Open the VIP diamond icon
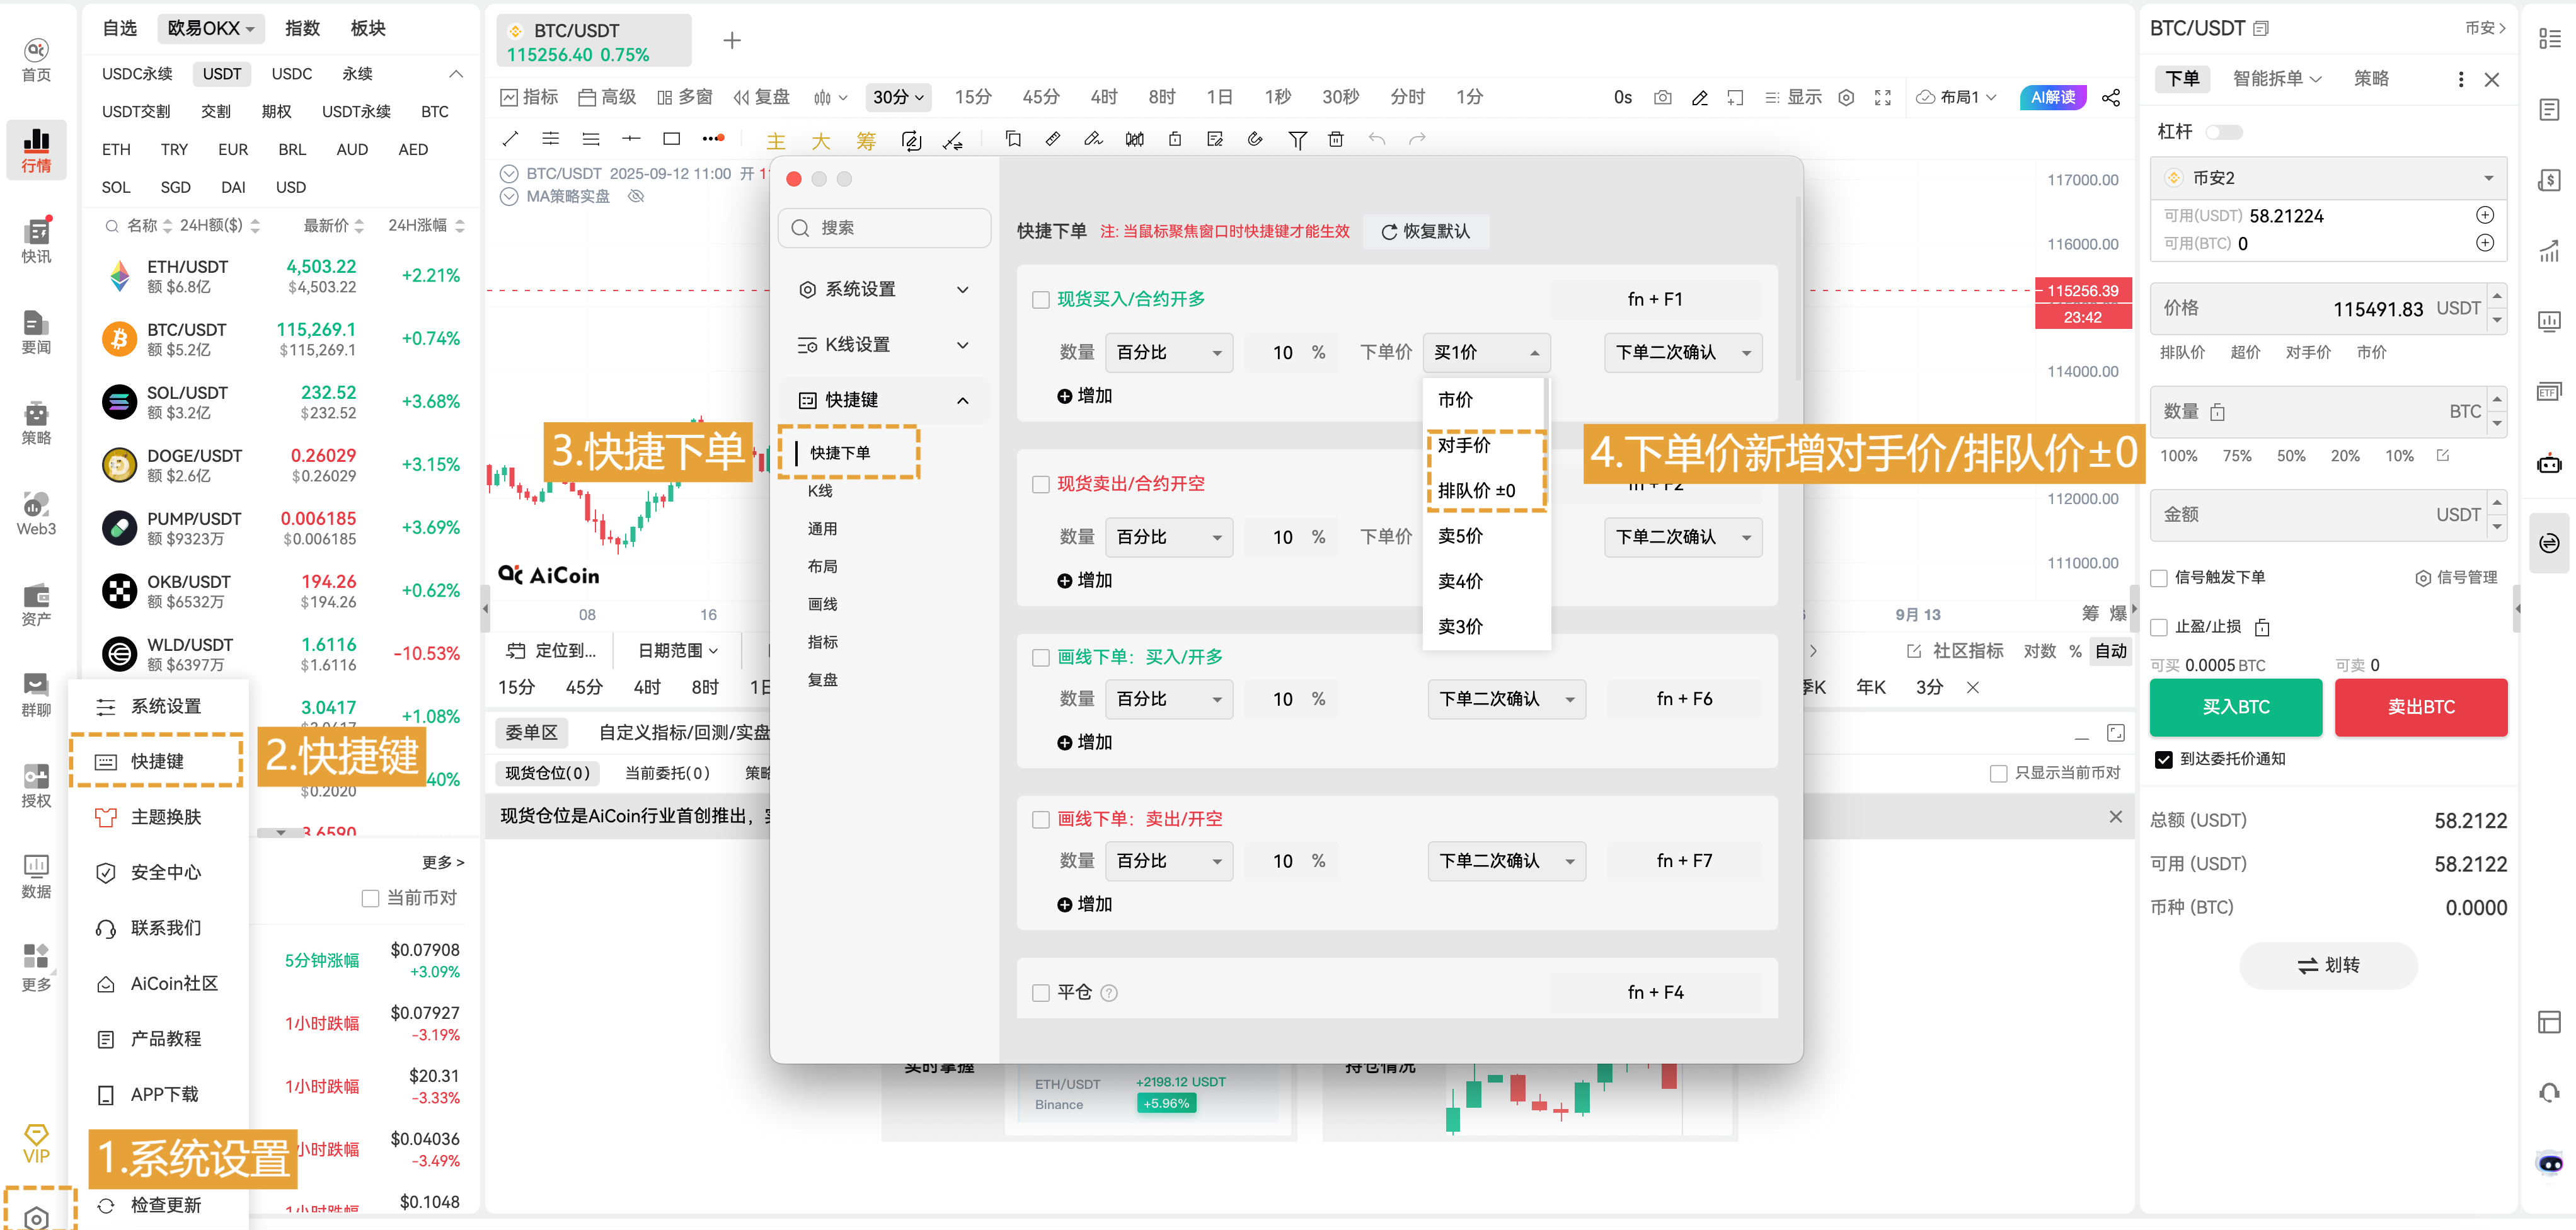 [36, 1143]
